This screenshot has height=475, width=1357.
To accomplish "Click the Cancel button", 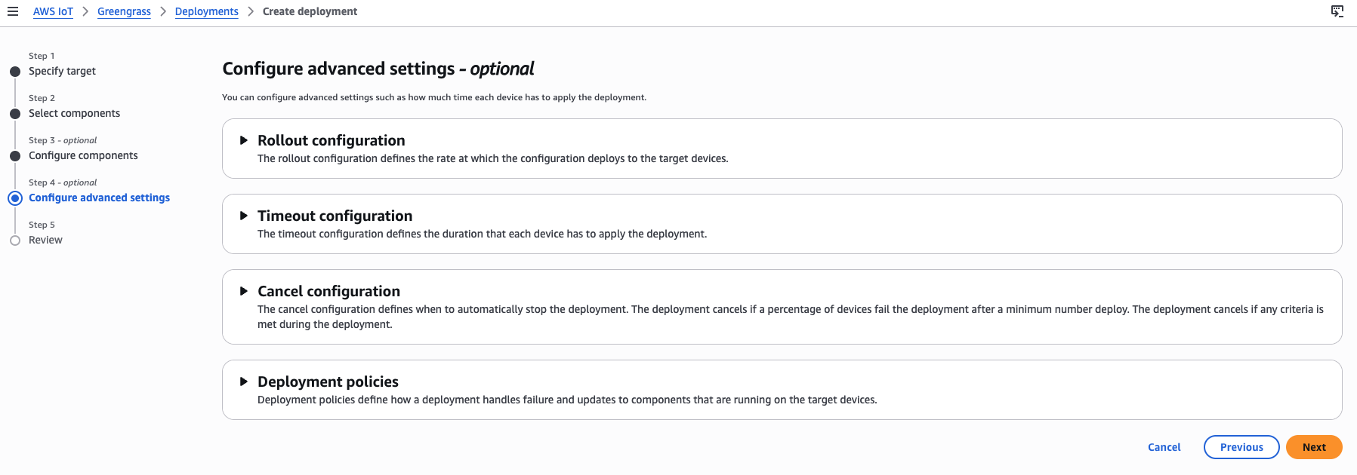I will 1164,447.
